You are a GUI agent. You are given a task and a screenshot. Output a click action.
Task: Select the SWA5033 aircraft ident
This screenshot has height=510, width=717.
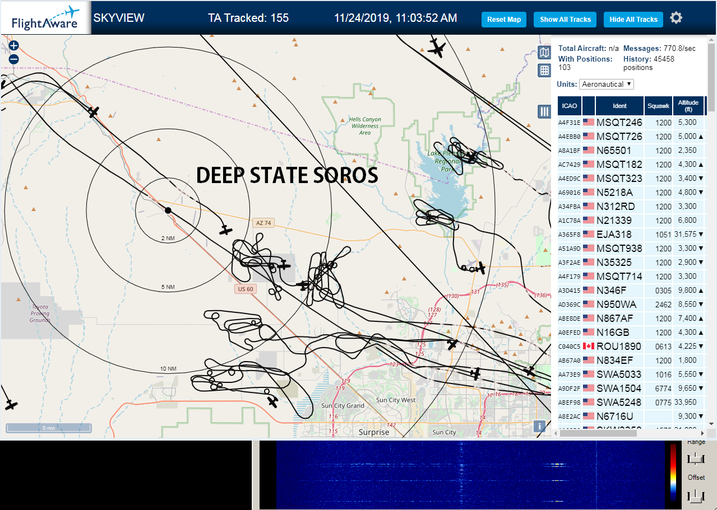(619, 375)
